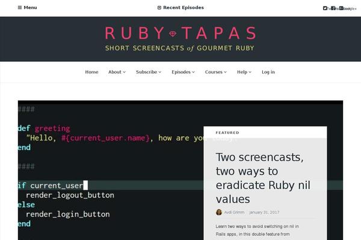This screenshot has width=361, height=240.
Task: Open the Courses menu item
Action: [214, 72]
